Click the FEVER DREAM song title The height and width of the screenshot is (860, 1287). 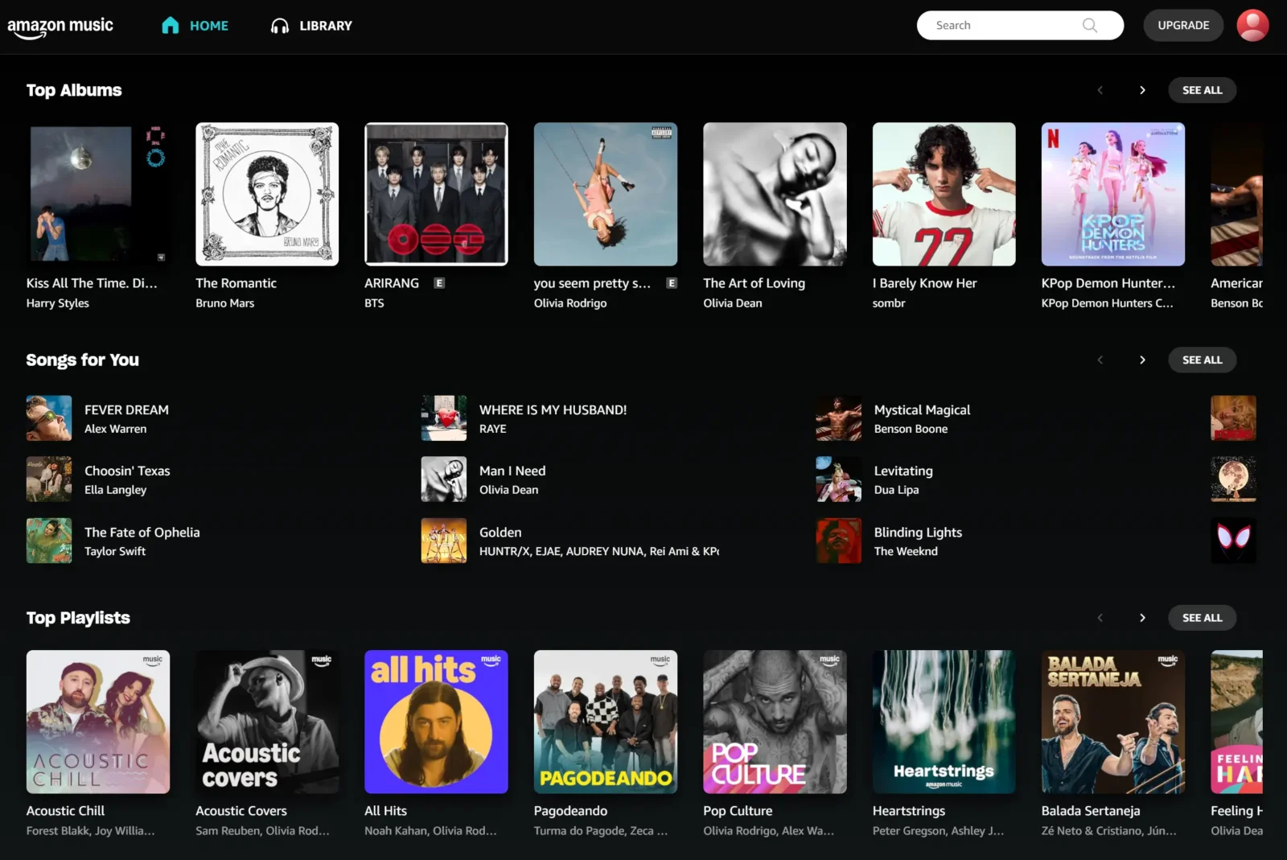126,409
